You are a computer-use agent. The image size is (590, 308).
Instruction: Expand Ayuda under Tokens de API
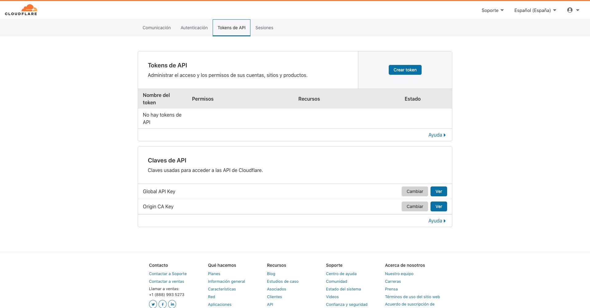pyautogui.click(x=437, y=135)
